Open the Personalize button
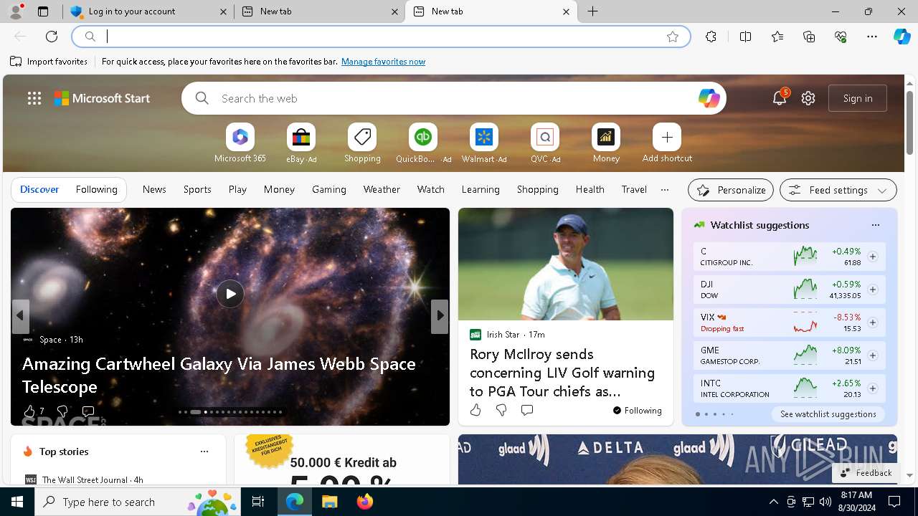918x516 pixels. [x=731, y=190]
